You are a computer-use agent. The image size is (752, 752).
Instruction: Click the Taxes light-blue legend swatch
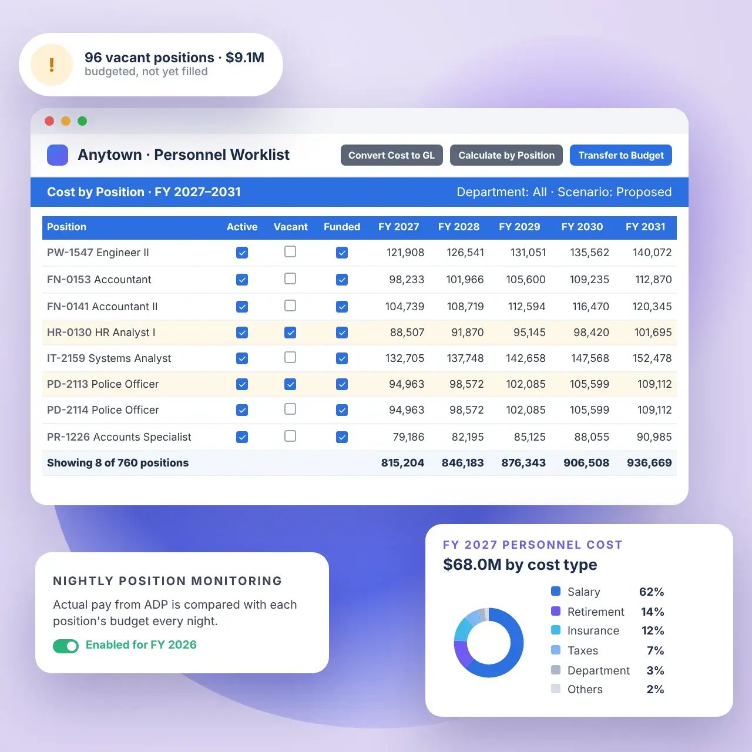[556, 650]
